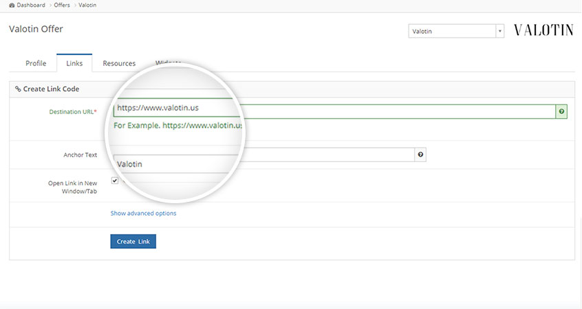This screenshot has height=309, width=582.
Task: Click the Valotin Offer page heading
Action: [36, 30]
